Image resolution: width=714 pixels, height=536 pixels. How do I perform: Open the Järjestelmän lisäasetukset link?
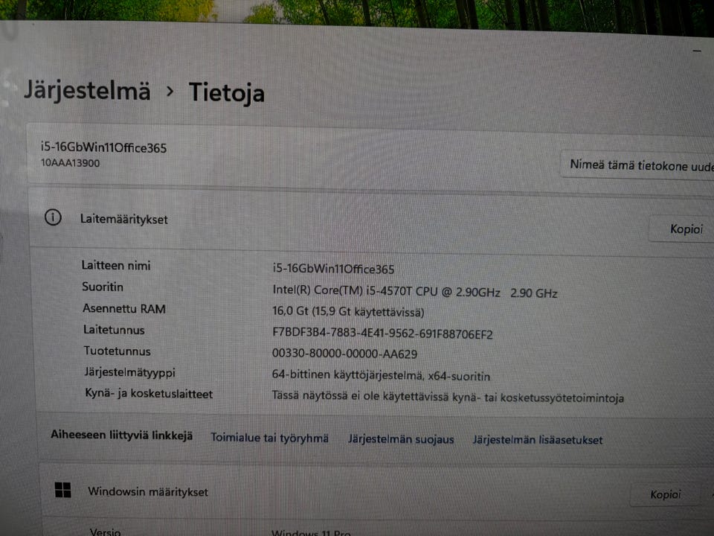pyautogui.click(x=537, y=440)
